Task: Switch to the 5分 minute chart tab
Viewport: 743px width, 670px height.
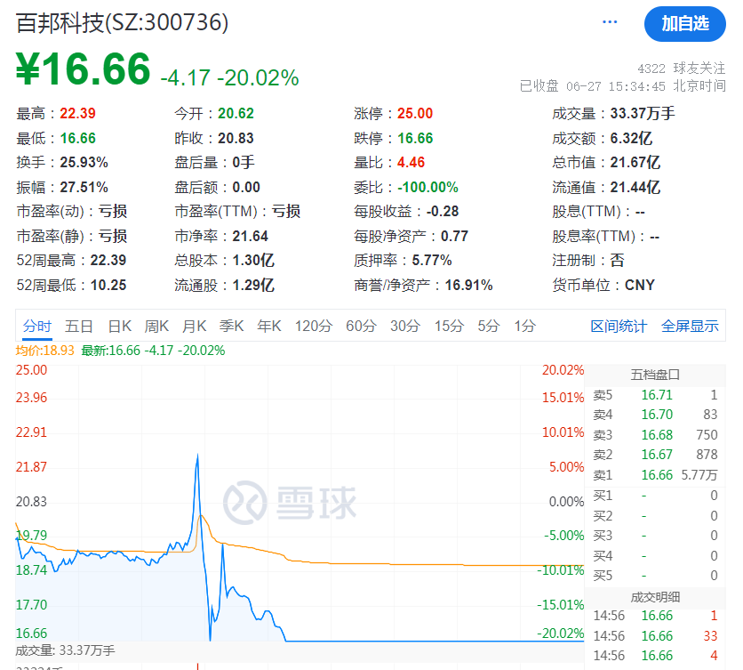Action: (489, 327)
